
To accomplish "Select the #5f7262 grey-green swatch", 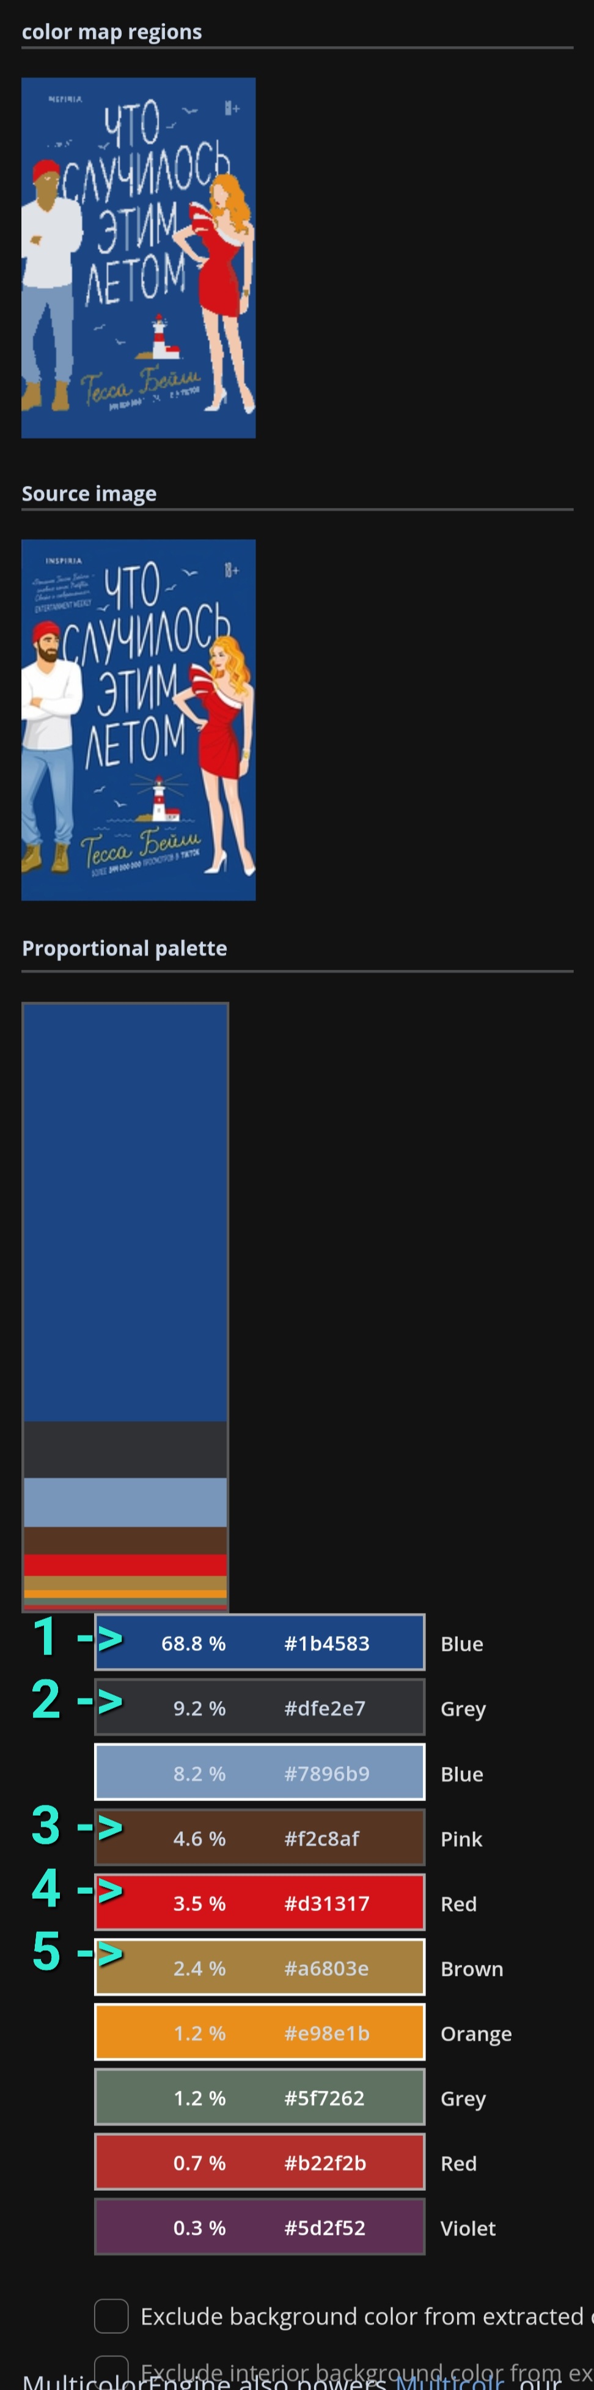I will (x=260, y=2097).
